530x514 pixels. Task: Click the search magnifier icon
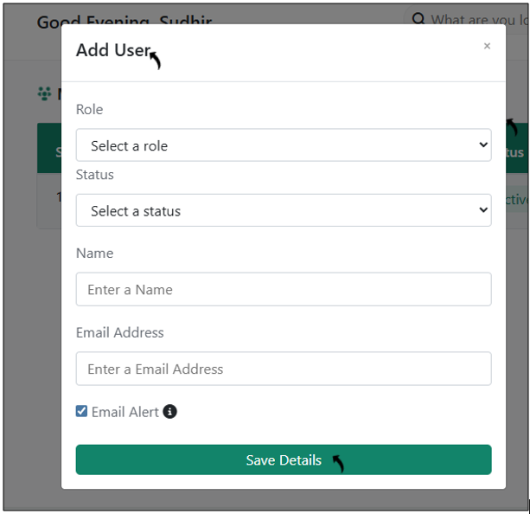pyautogui.click(x=418, y=19)
